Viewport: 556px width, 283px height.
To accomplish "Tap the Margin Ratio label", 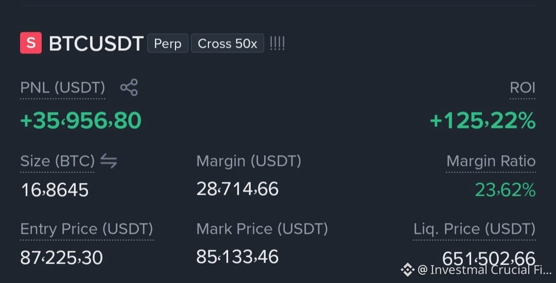I will click(x=491, y=161).
